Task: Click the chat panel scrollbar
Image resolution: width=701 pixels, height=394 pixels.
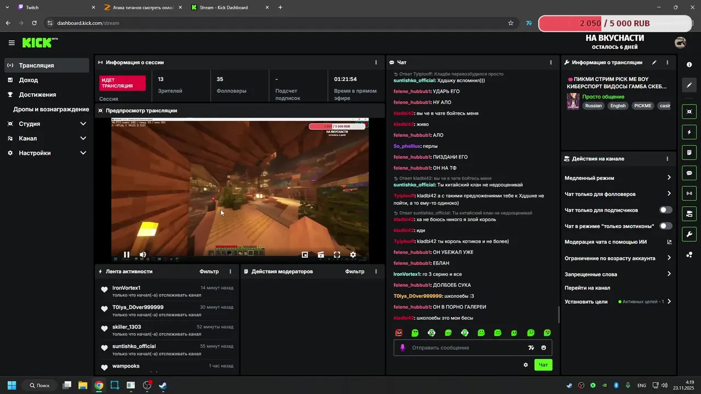Action: click(x=559, y=315)
